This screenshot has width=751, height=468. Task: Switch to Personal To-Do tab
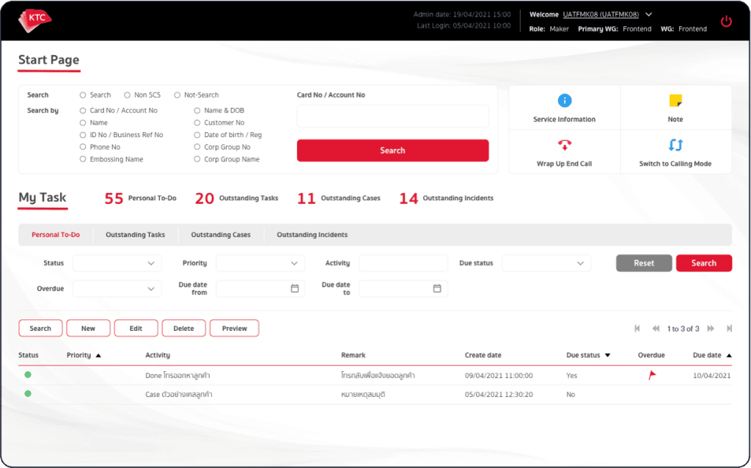point(56,235)
